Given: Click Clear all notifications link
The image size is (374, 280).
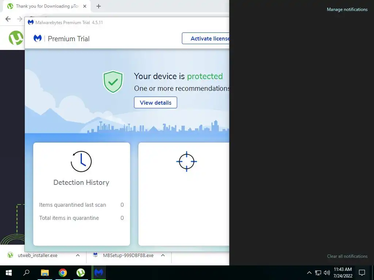Looking at the screenshot, I should [x=347, y=256].
